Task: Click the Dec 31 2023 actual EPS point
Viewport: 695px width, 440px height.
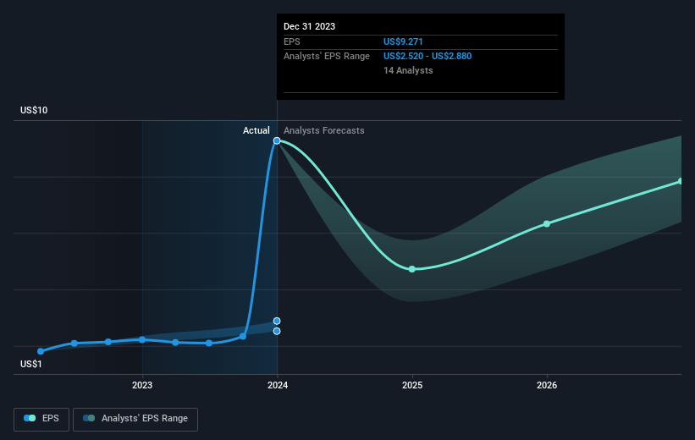Action: click(x=277, y=141)
